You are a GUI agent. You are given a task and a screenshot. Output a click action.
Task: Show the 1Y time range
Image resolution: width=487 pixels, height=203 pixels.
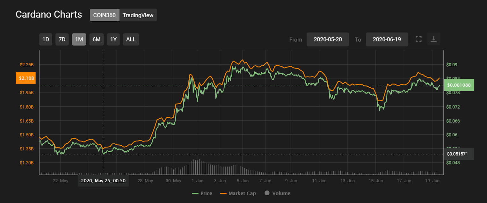(x=113, y=40)
